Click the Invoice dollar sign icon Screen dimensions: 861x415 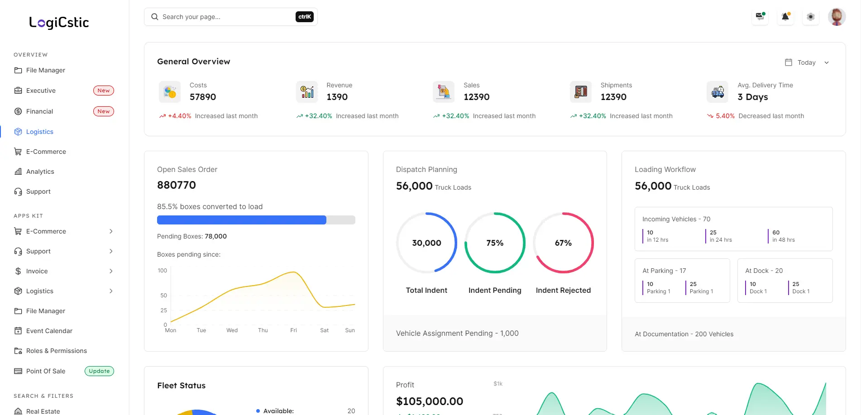[x=18, y=271]
